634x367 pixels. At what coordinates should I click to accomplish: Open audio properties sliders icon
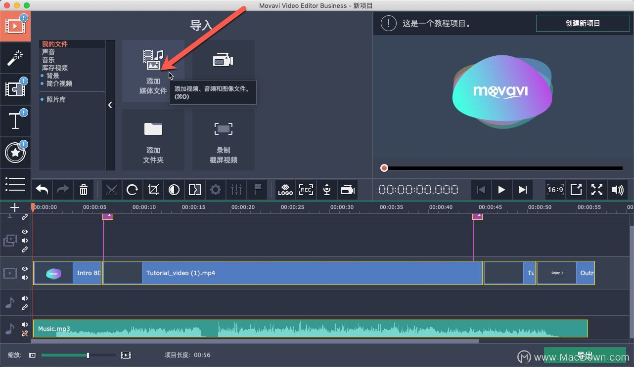[x=236, y=190]
